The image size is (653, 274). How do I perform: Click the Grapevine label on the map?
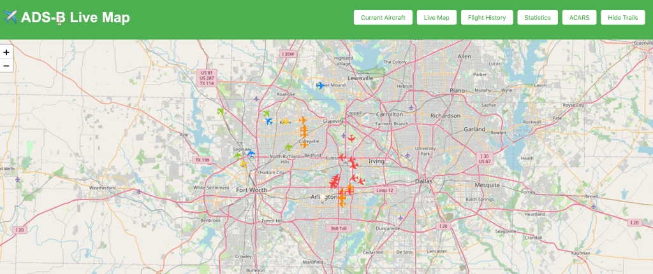click(x=334, y=121)
